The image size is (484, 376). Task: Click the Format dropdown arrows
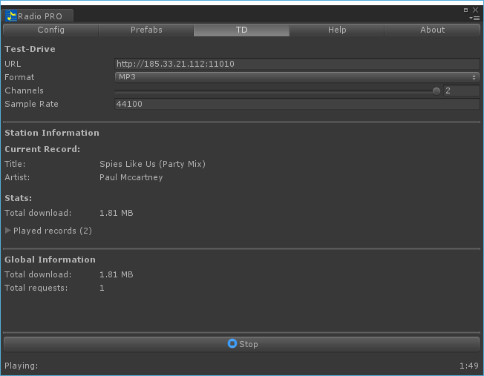pos(474,77)
